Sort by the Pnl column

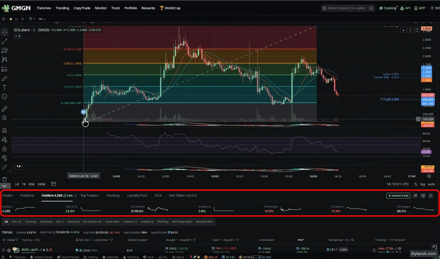[x=301, y=240]
